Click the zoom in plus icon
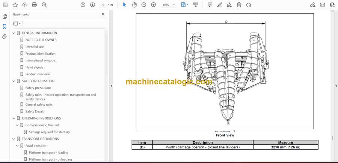 [x=153, y=5]
